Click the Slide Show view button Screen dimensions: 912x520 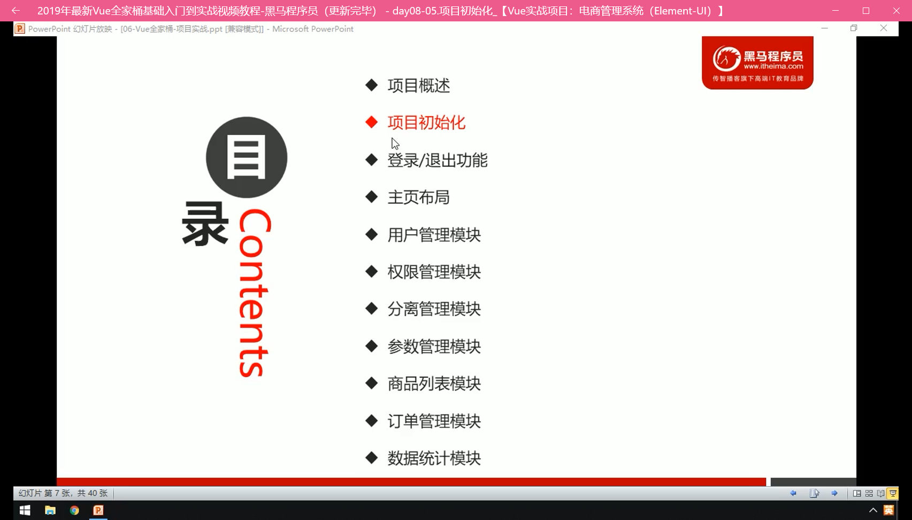coord(893,493)
